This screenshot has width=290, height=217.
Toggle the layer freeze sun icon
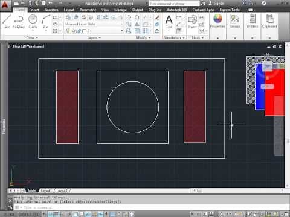point(74,31)
